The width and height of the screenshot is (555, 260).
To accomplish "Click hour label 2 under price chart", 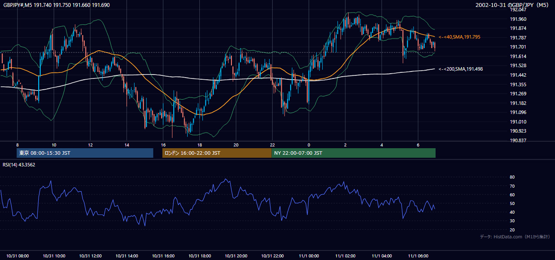I will pyautogui.click(x=345, y=145).
